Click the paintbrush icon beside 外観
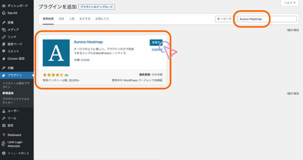Image resolution: width=303 pixels, height=160 pixels. click(4, 68)
